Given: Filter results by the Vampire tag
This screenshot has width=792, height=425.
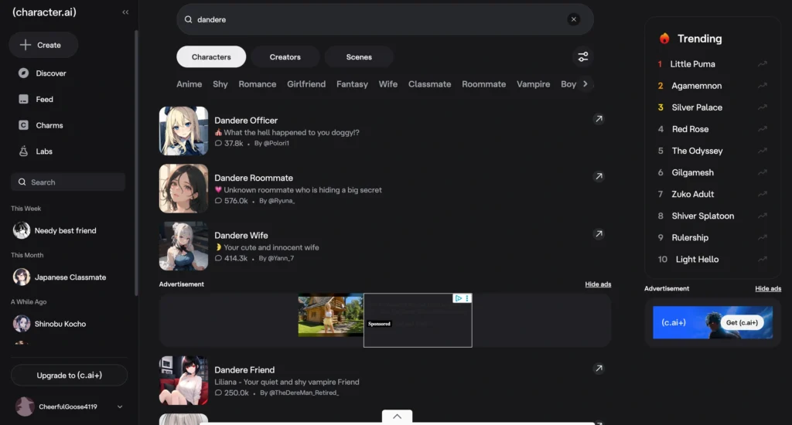Looking at the screenshot, I should pyautogui.click(x=533, y=84).
